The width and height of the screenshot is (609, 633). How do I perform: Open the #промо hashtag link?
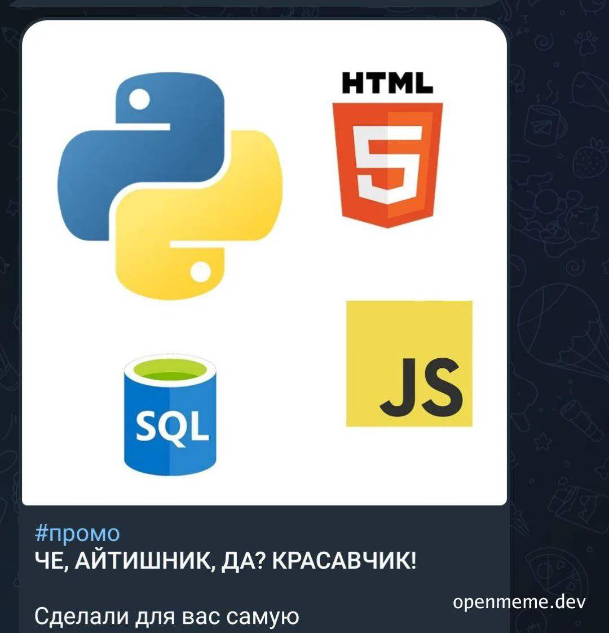click(77, 533)
